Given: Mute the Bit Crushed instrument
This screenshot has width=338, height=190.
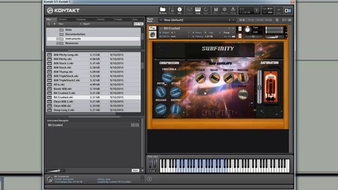Looking at the screenshot, I should pos(240,36).
